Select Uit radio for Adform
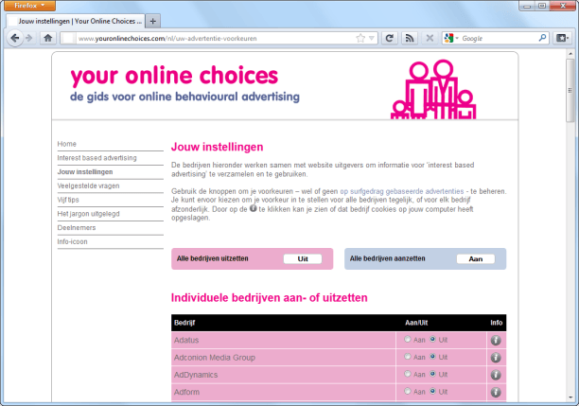The height and width of the screenshot is (406, 579). [432, 391]
